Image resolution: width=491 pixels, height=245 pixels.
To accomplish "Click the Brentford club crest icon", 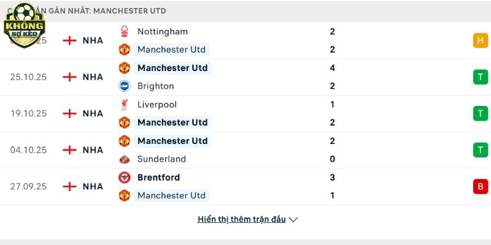I will (x=125, y=178).
